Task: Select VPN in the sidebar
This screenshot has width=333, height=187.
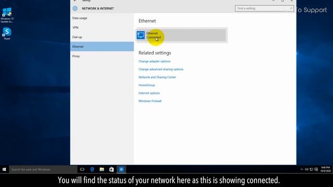Action: point(102,28)
